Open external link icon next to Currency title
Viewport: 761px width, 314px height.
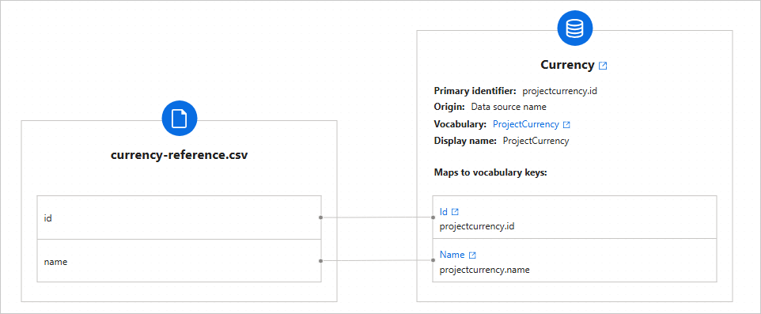[x=603, y=66]
